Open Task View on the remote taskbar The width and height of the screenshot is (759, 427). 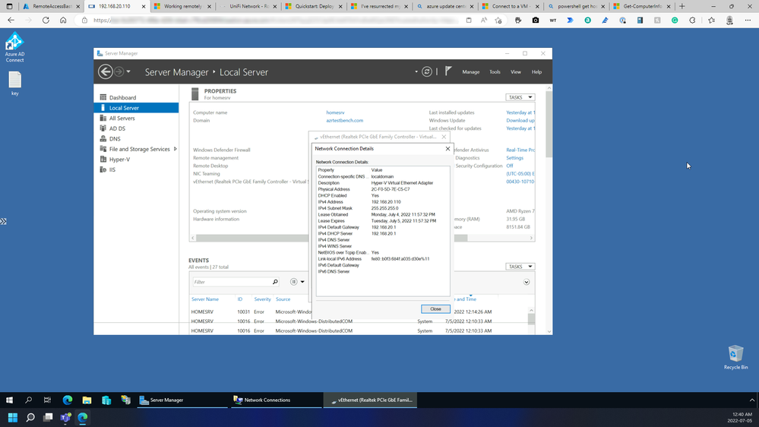[47, 400]
